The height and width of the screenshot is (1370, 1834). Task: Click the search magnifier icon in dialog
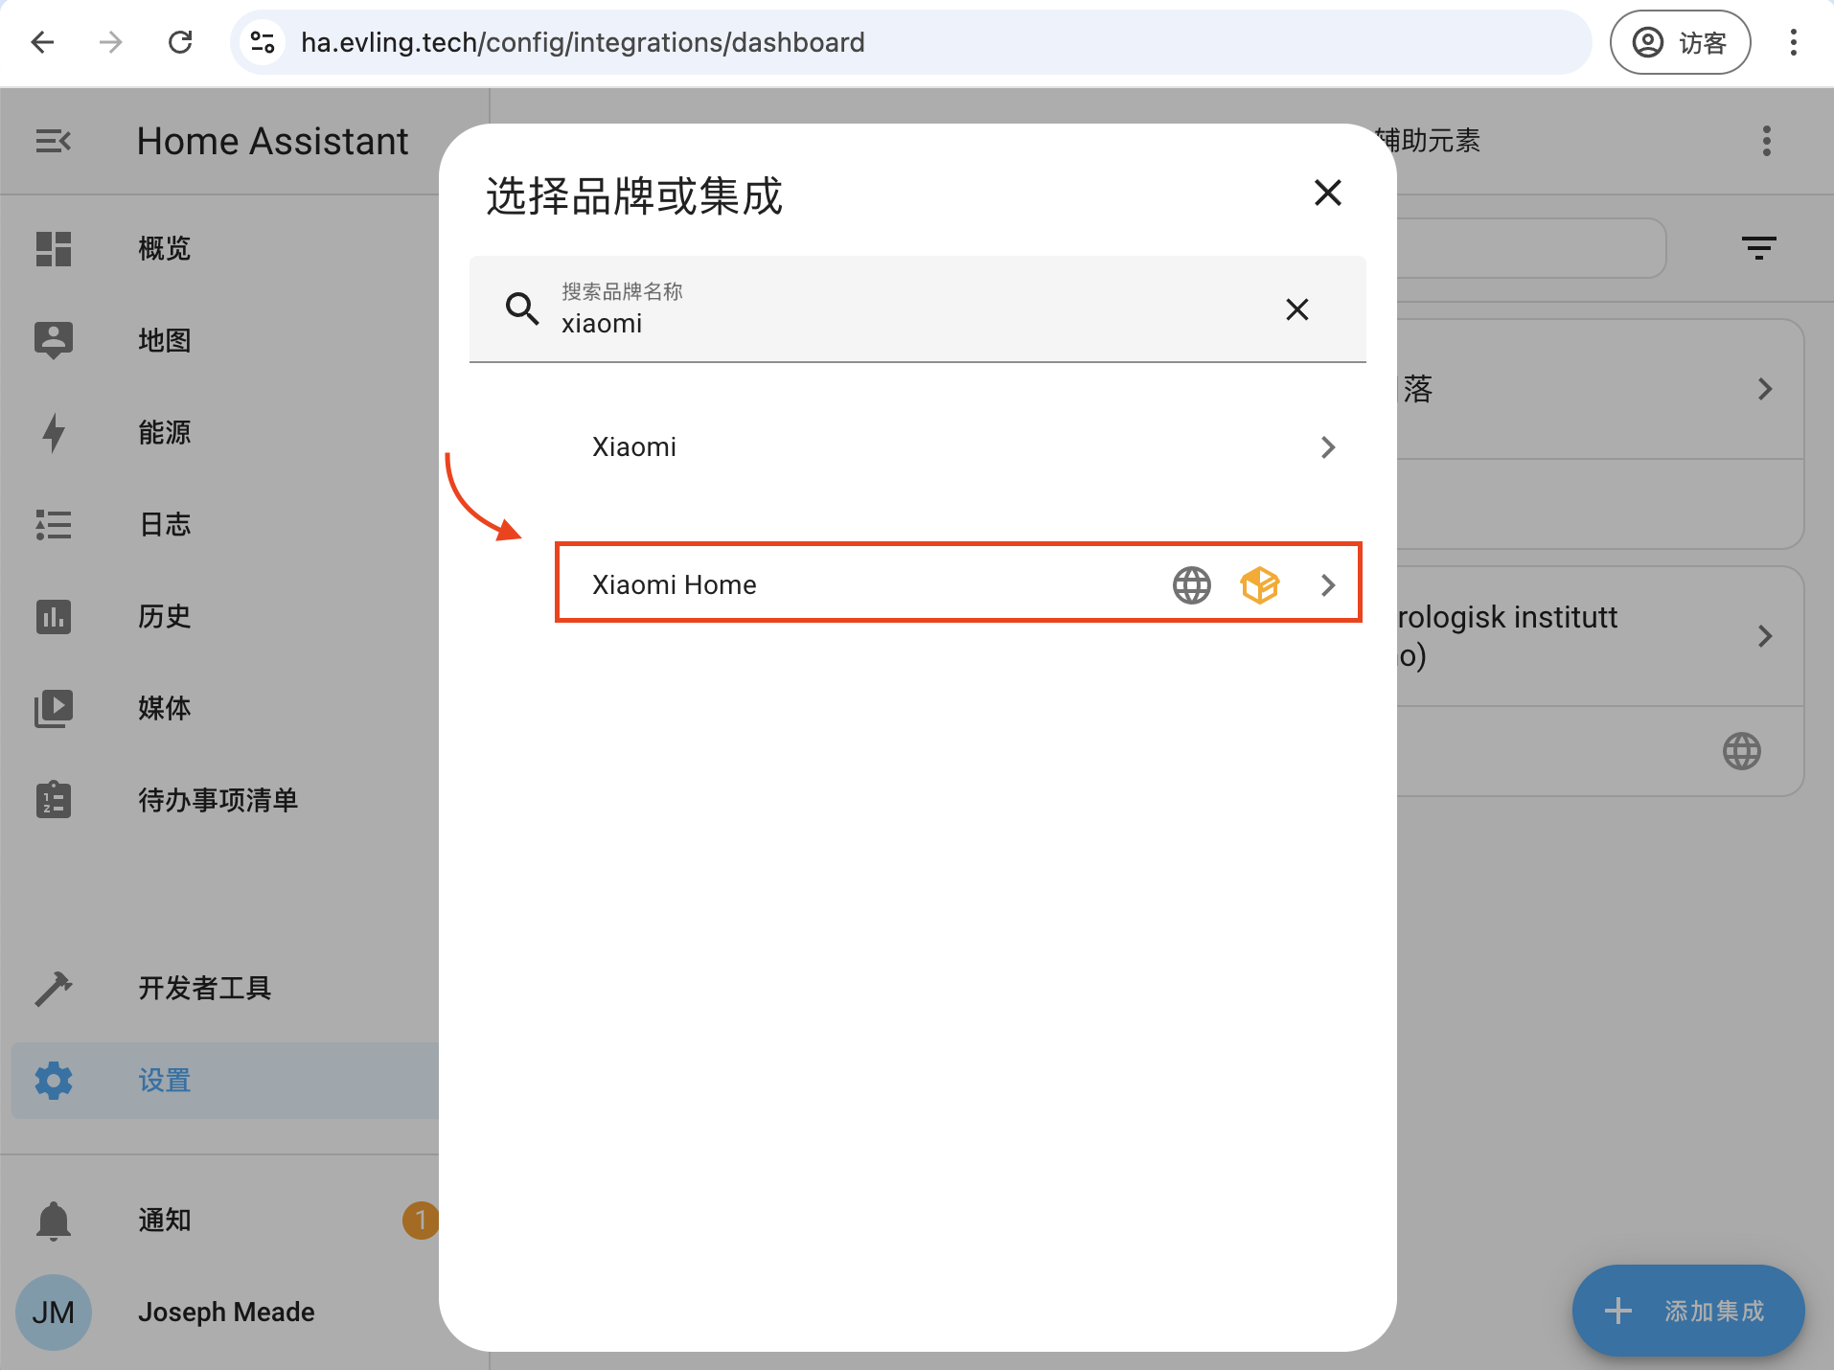pyautogui.click(x=522, y=308)
